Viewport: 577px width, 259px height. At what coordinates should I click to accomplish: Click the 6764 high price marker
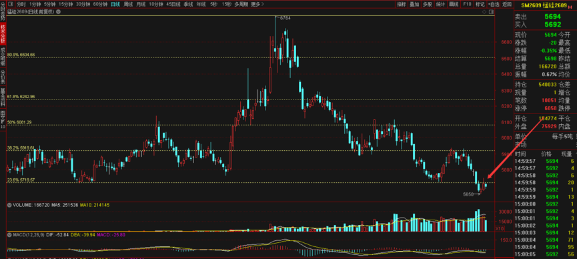[x=285, y=18]
